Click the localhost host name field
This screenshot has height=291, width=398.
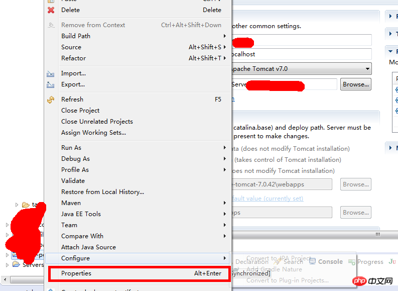[x=301, y=54]
